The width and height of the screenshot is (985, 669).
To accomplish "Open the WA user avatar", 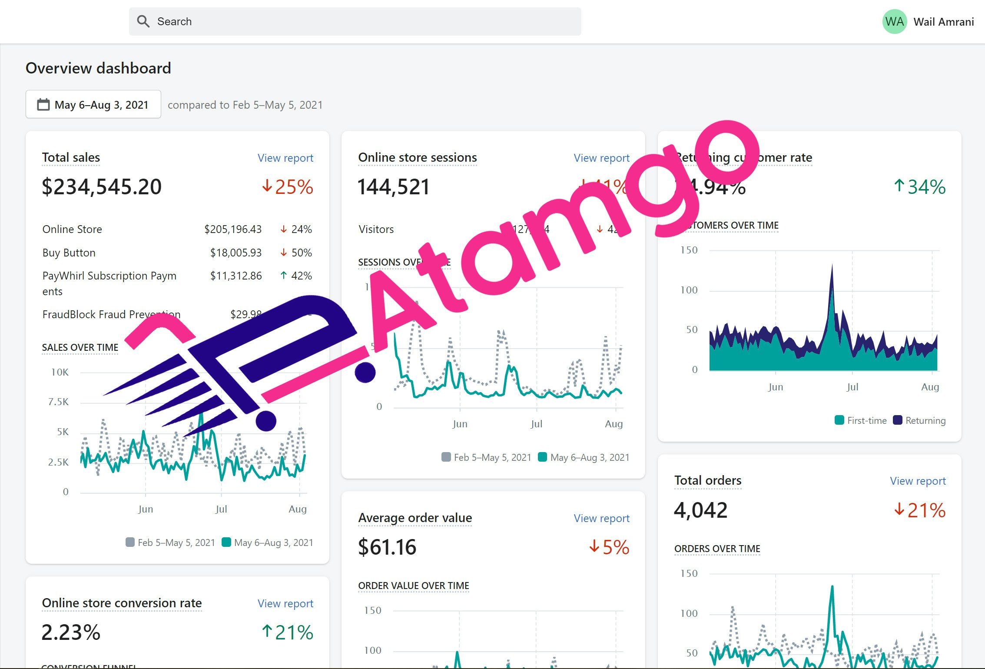I will [x=894, y=22].
